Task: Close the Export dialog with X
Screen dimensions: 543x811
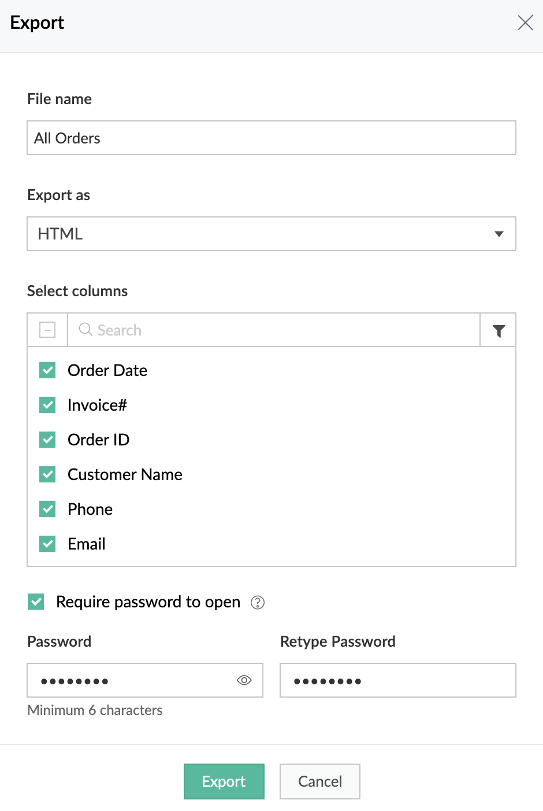Action: pyautogui.click(x=525, y=23)
